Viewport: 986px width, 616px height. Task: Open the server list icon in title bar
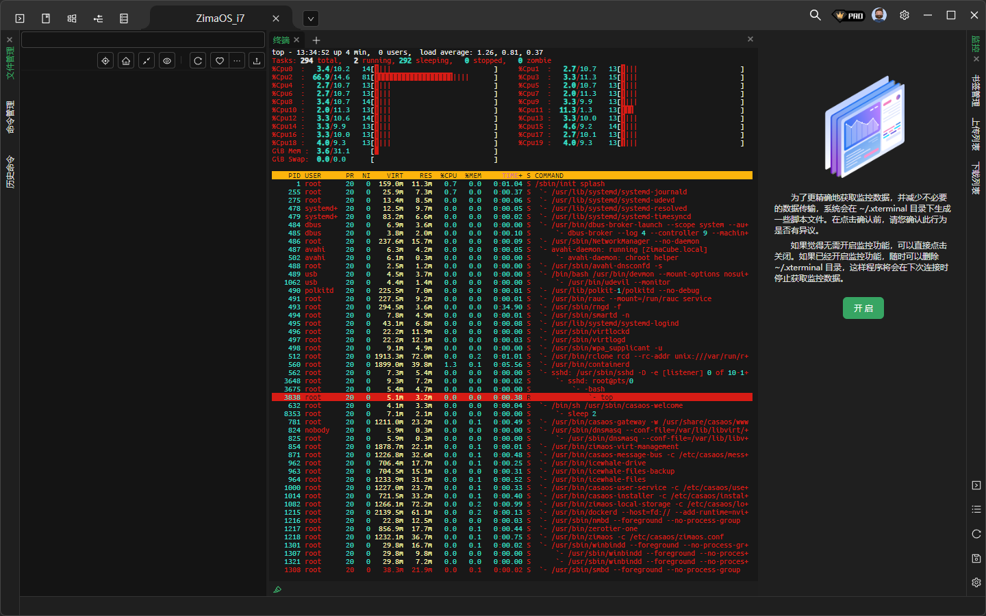coord(124,18)
